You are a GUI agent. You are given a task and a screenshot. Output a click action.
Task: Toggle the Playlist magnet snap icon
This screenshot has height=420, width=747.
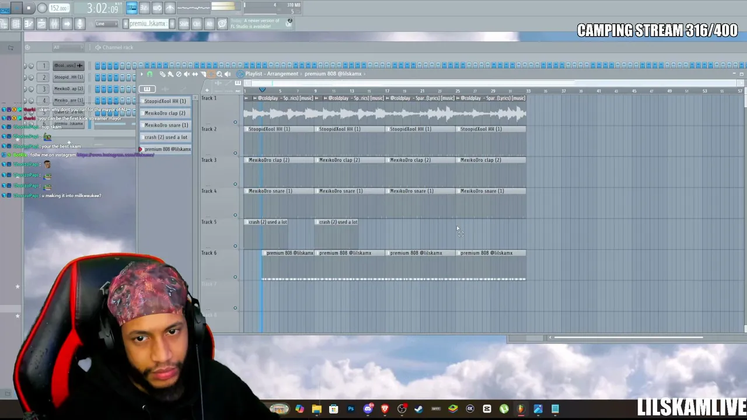tap(149, 74)
